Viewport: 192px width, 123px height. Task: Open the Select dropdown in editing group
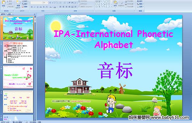[x=140, y=7]
